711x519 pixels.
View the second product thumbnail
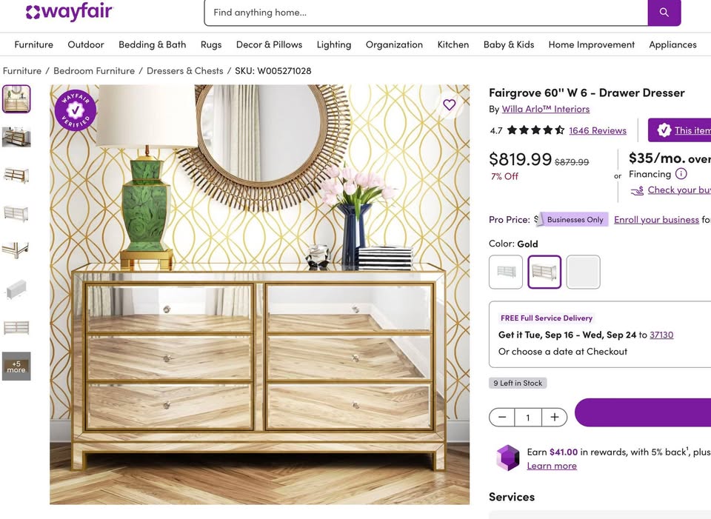pos(16,137)
